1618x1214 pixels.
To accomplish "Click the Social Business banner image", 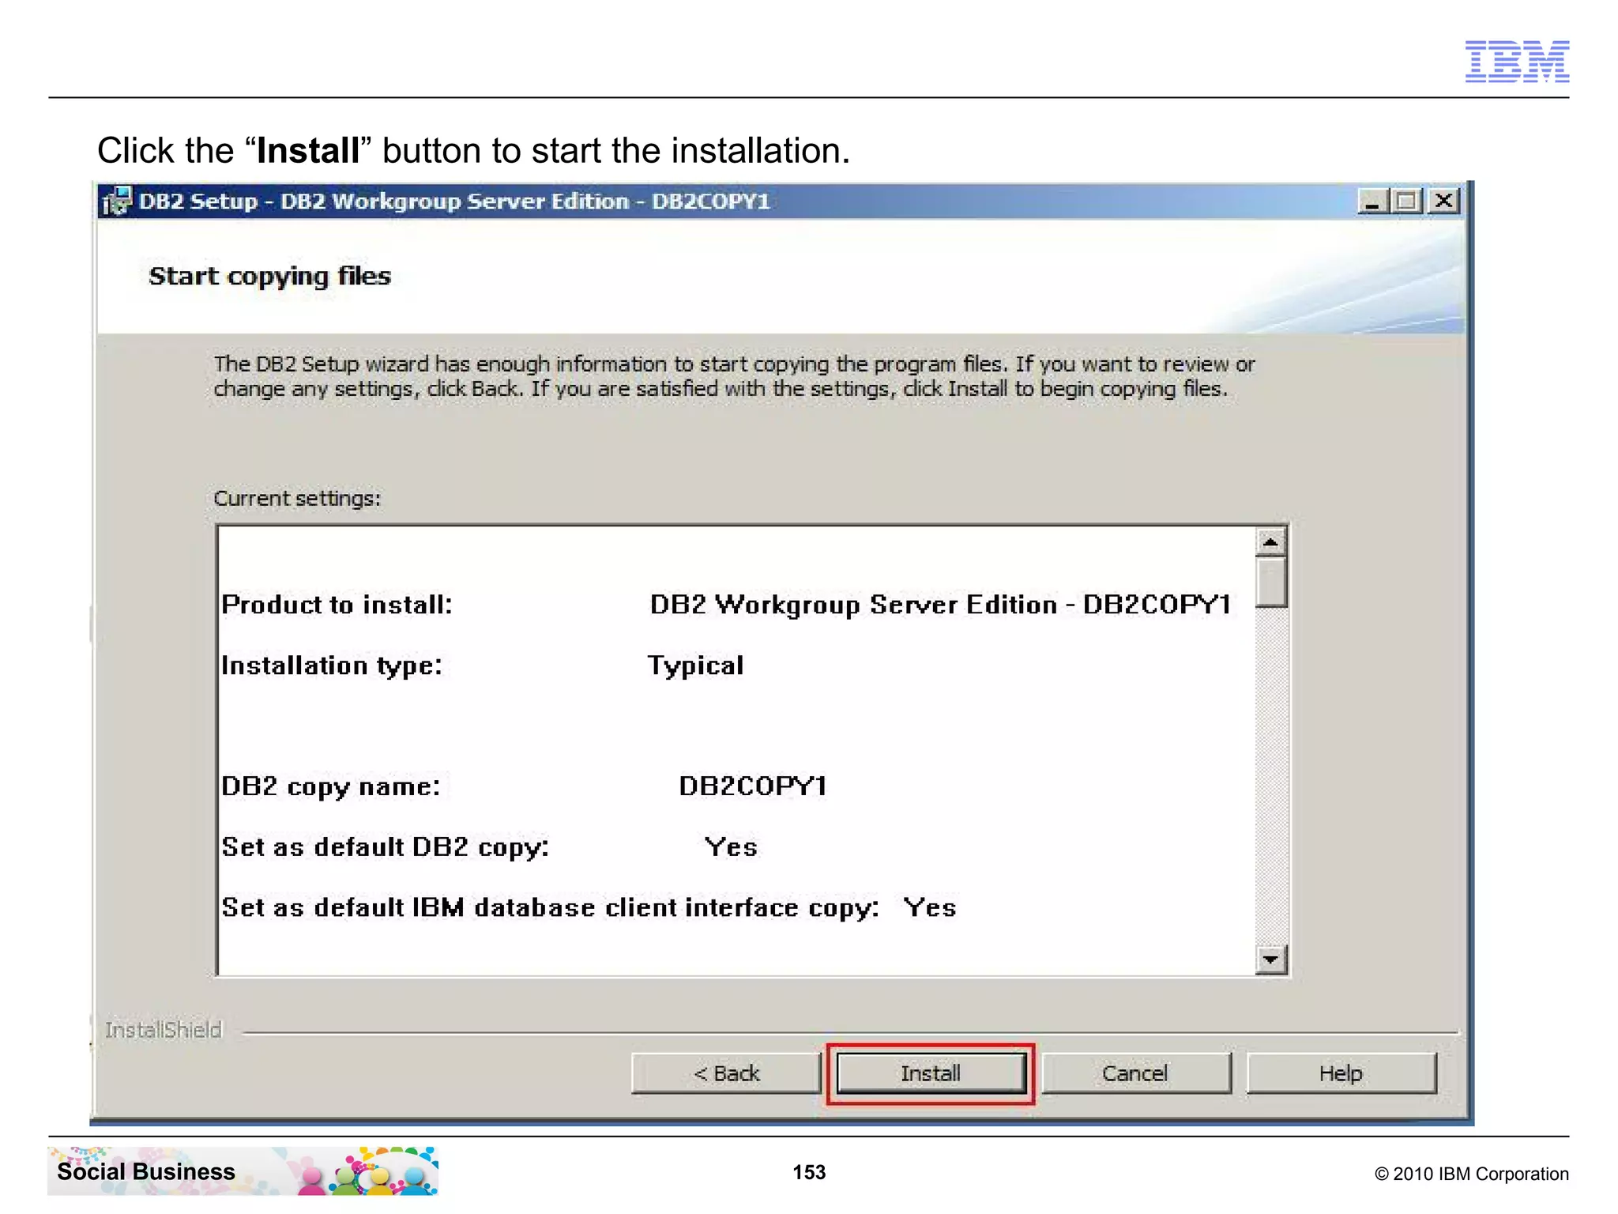I will tap(243, 1171).
